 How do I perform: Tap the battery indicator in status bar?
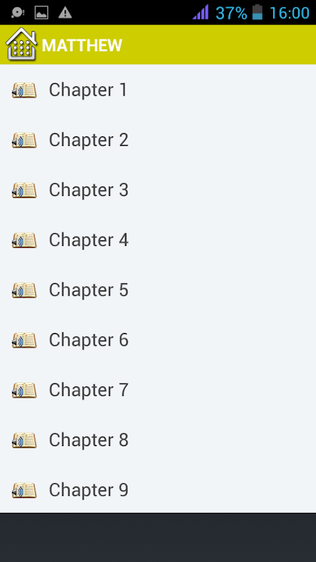point(257,12)
